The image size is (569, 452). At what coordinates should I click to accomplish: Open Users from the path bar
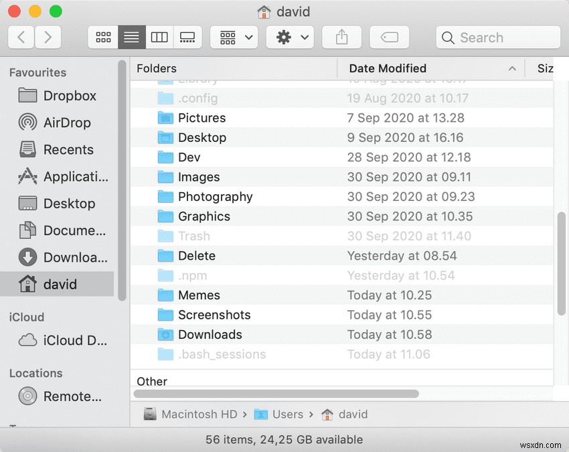point(287,414)
